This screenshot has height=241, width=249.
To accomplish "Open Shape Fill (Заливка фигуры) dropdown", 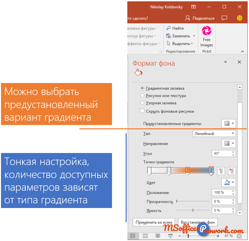I will [143, 28].
